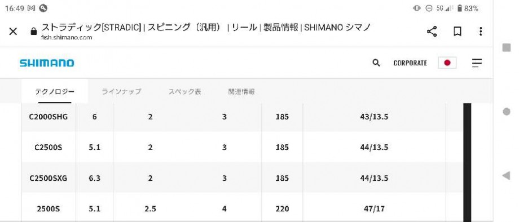The width and height of the screenshot is (519, 222).
Task: Open the CORPORATE link
Action: click(x=410, y=63)
